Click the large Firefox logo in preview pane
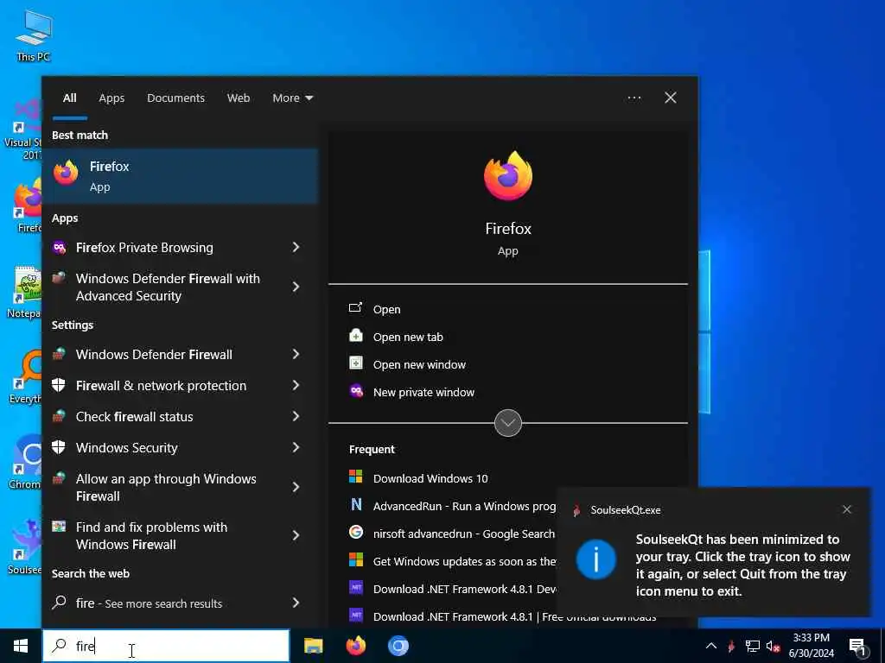 508,176
